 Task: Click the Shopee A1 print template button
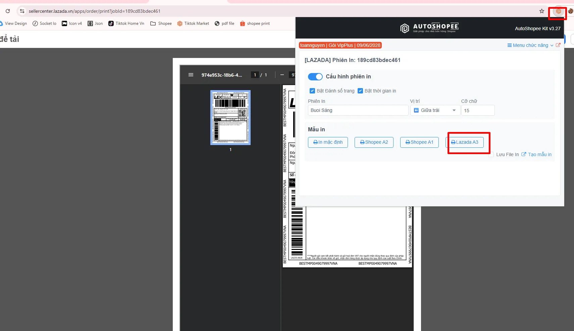pyautogui.click(x=419, y=142)
